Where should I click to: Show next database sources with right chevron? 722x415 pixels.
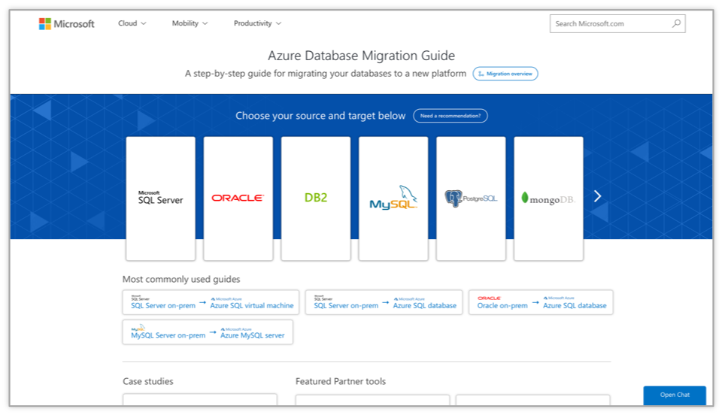[597, 196]
